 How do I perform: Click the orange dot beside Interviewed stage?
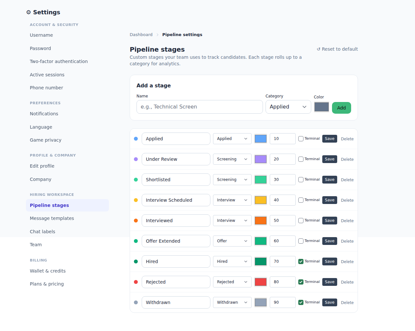[136, 221]
